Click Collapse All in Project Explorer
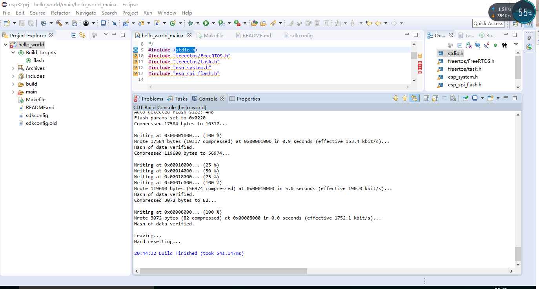The height and width of the screenshot is (289, 539). 73,35
